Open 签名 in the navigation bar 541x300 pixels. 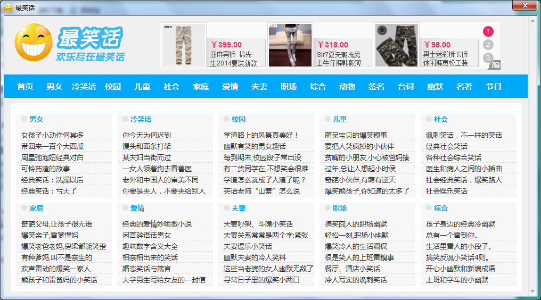tap(376, 87)
